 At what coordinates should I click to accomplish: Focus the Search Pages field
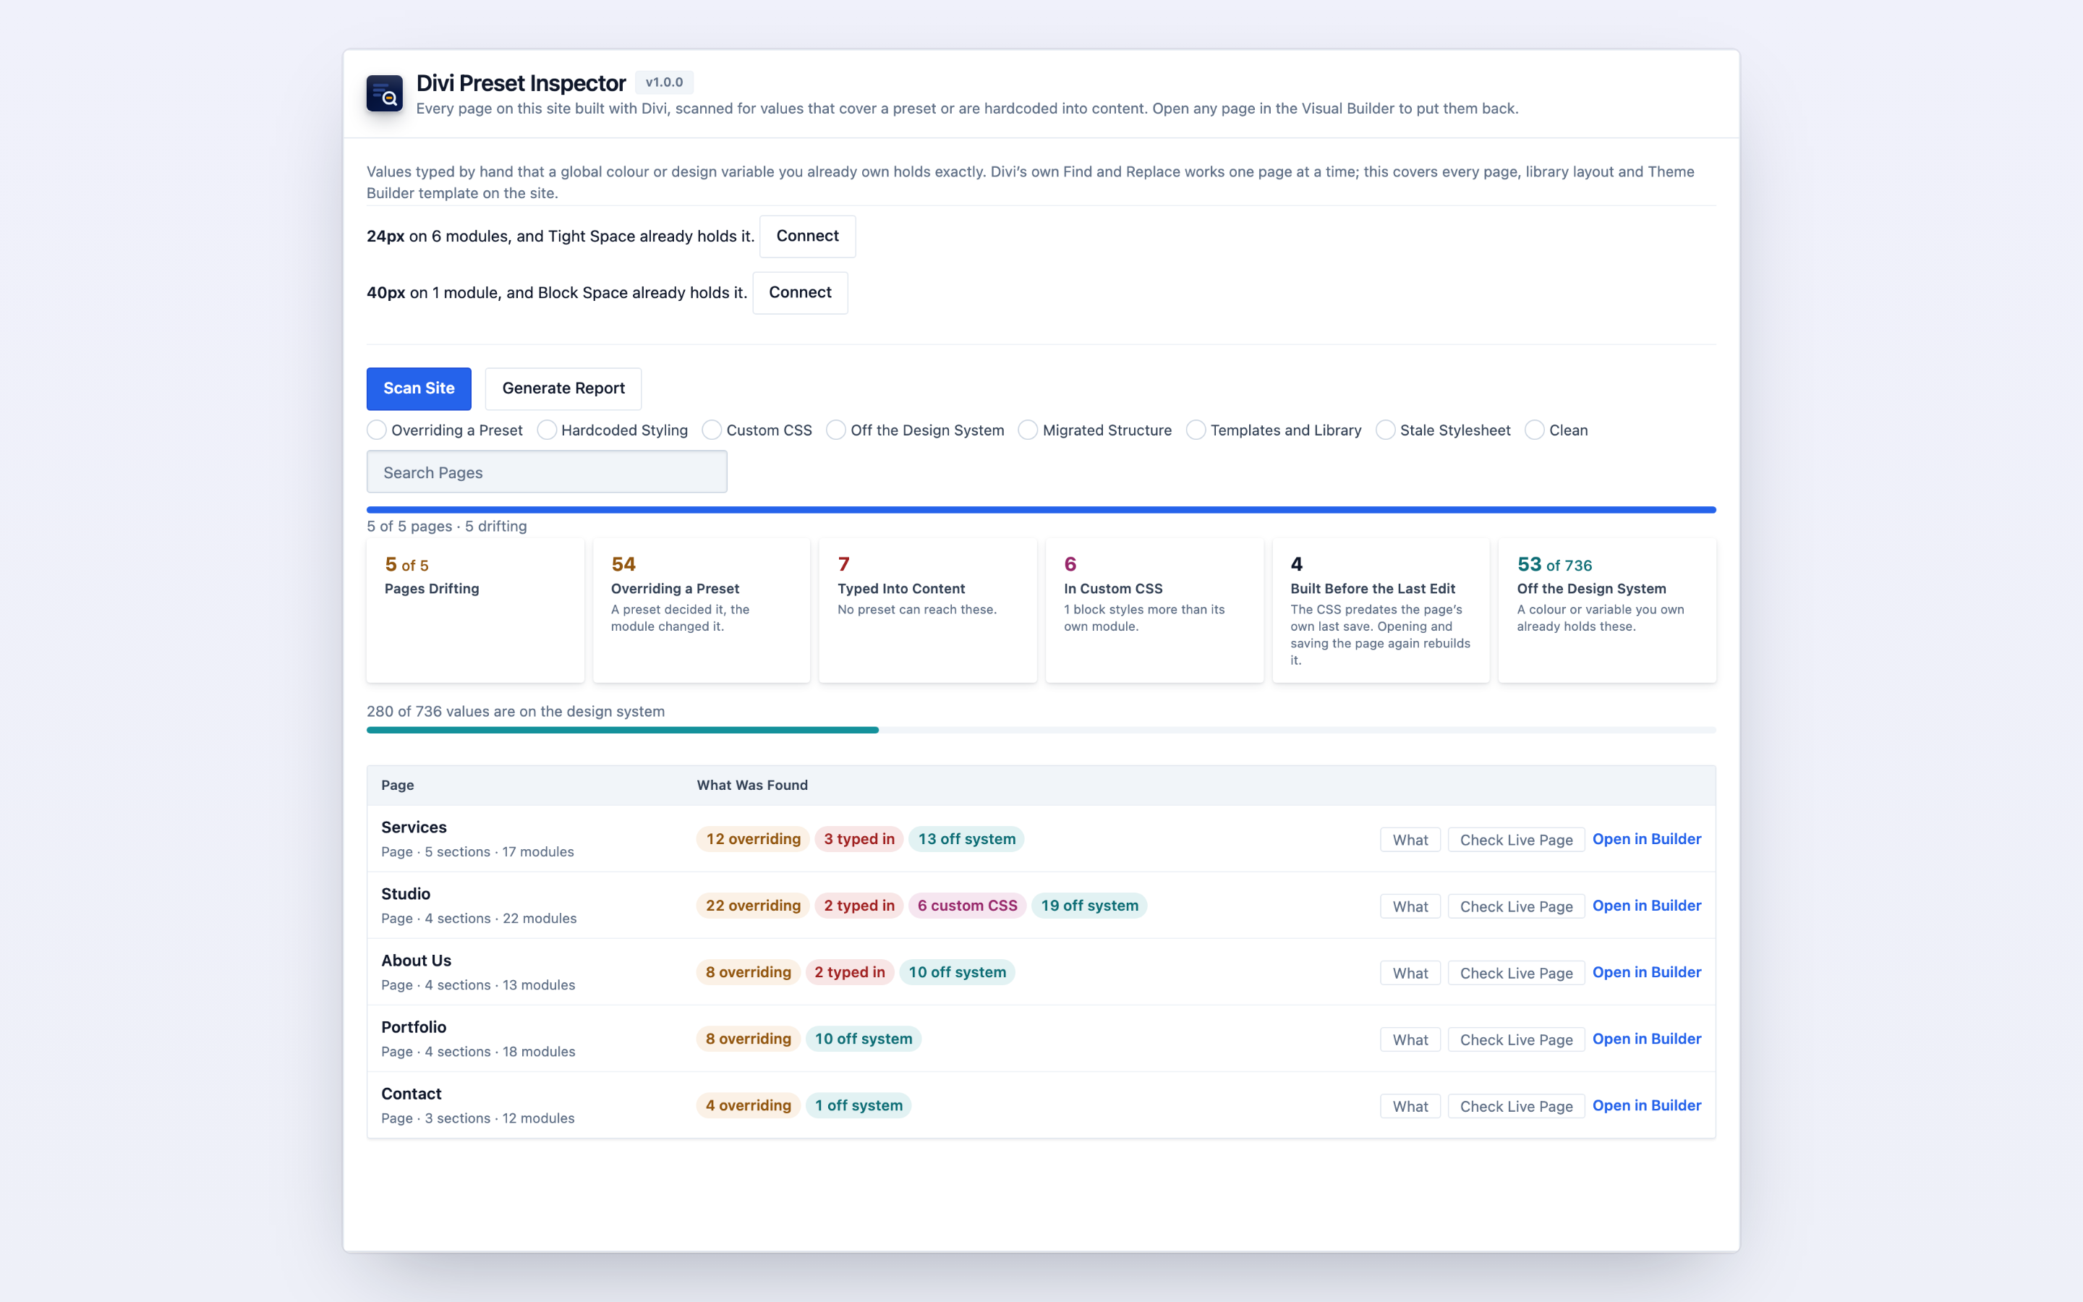[547, 472]
